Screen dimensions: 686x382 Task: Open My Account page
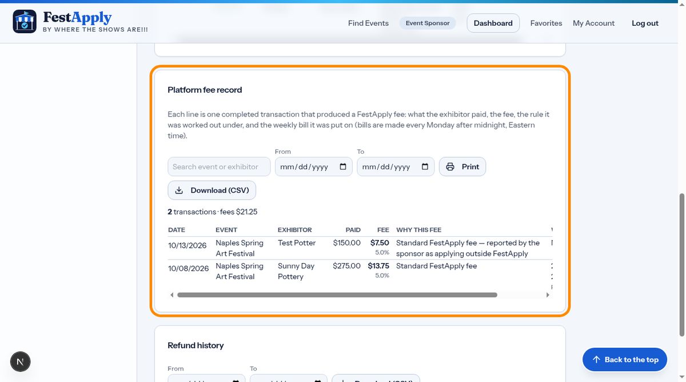coord(593,23)
